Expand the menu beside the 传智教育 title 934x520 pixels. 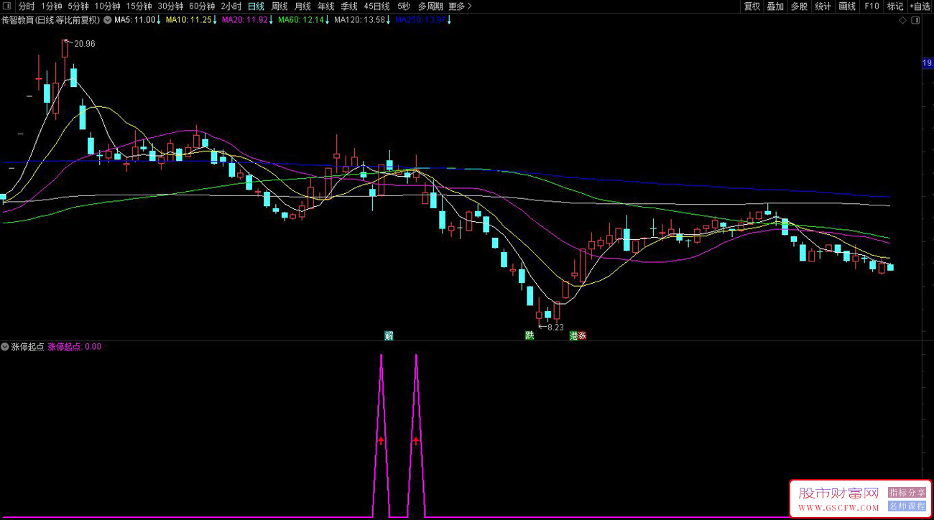point(107,20)
